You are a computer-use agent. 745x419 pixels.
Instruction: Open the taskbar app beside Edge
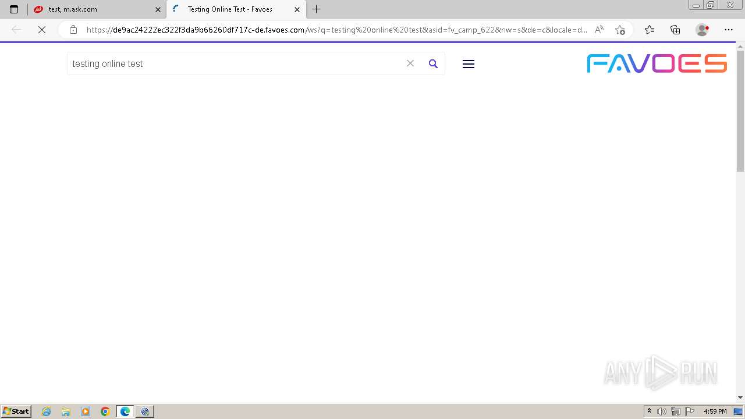coord(145,411)
